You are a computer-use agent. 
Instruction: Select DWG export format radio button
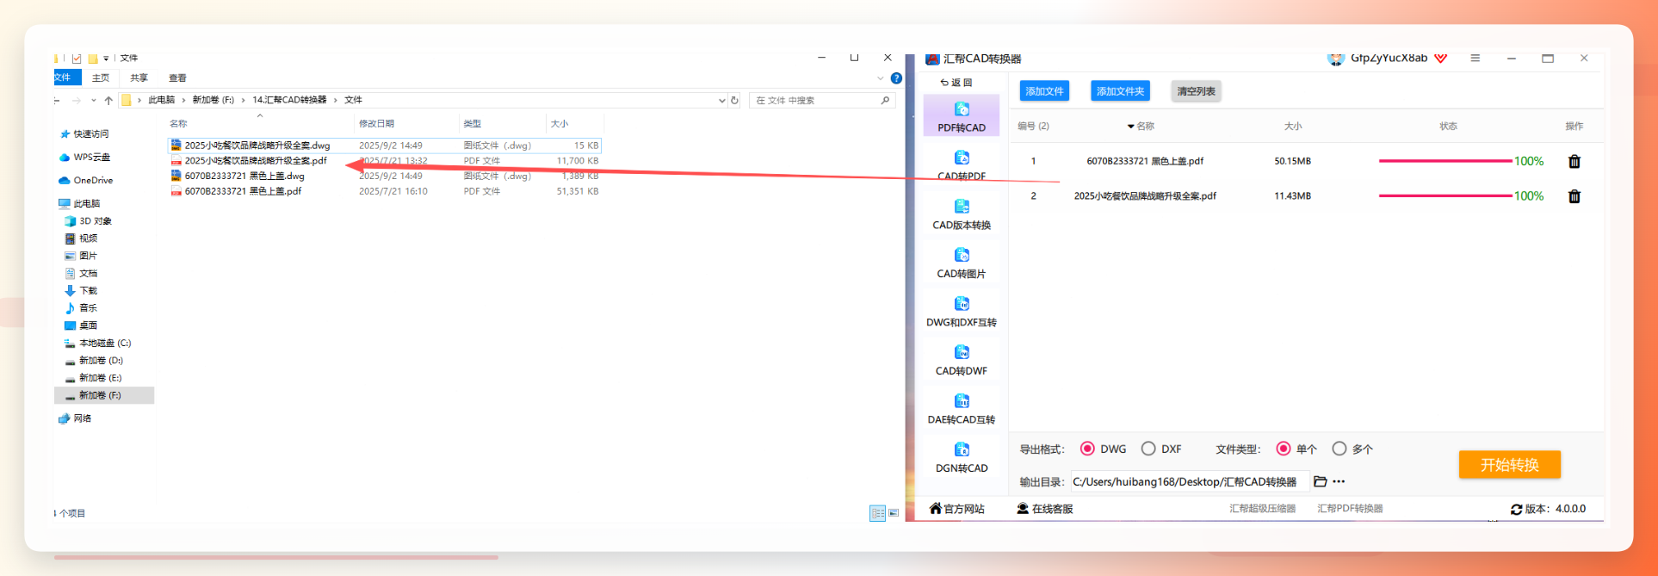[x=1087, y=449]
